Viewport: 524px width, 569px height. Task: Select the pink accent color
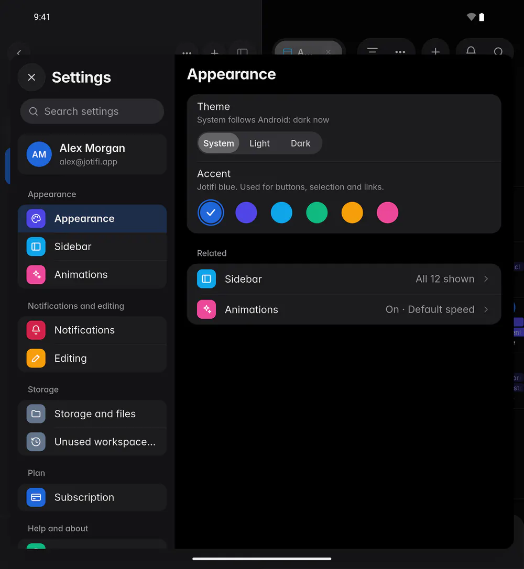(x=387, y=213)
